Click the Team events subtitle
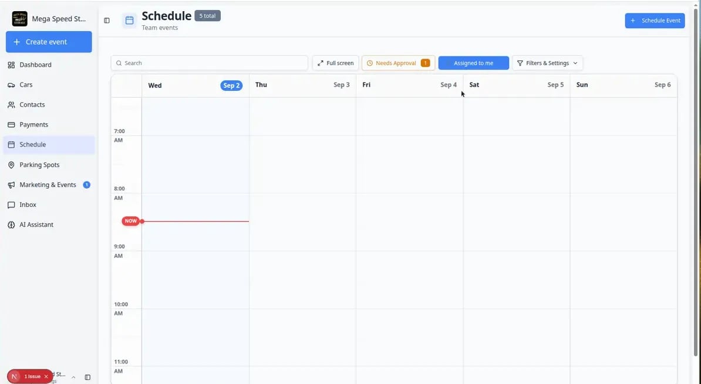701x384 pixels. [x=160, y=28]
